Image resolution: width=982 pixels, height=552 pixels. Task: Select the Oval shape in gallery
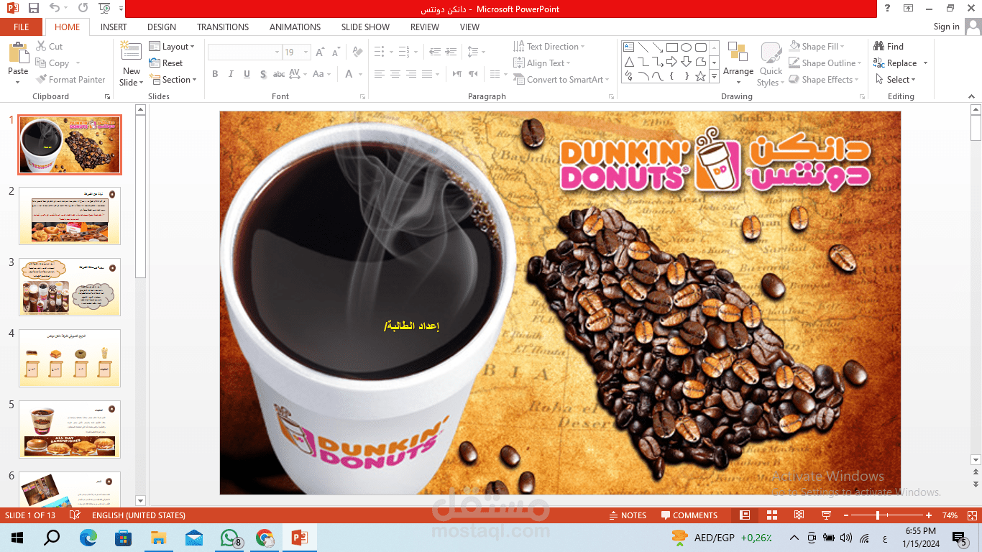pos(686,47)
